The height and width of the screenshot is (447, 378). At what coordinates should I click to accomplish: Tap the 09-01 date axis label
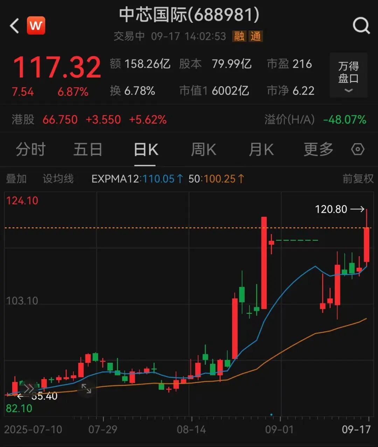(279, 429)
